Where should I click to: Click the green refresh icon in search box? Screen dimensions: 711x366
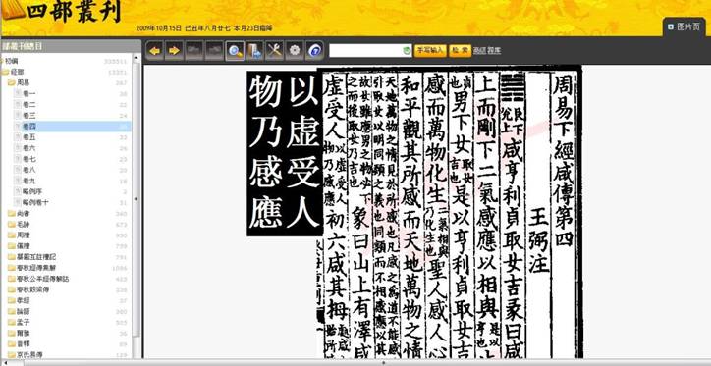407,51
